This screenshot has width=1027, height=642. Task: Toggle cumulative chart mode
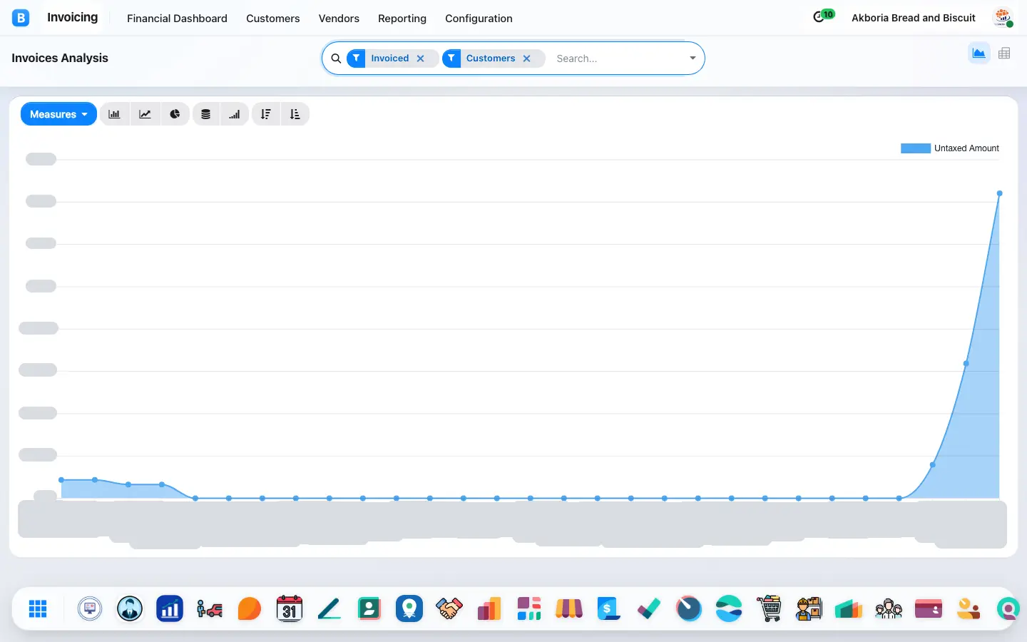(235, 114)
